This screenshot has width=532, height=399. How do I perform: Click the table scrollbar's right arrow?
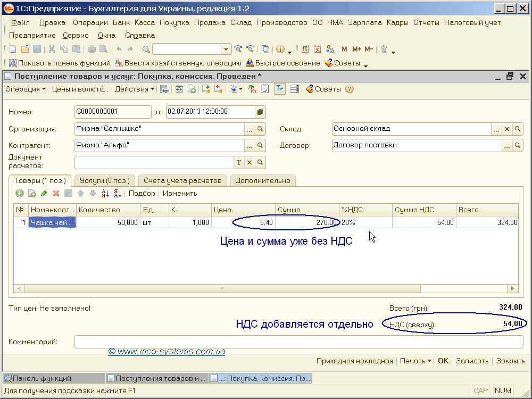click(x=513, y=288)
